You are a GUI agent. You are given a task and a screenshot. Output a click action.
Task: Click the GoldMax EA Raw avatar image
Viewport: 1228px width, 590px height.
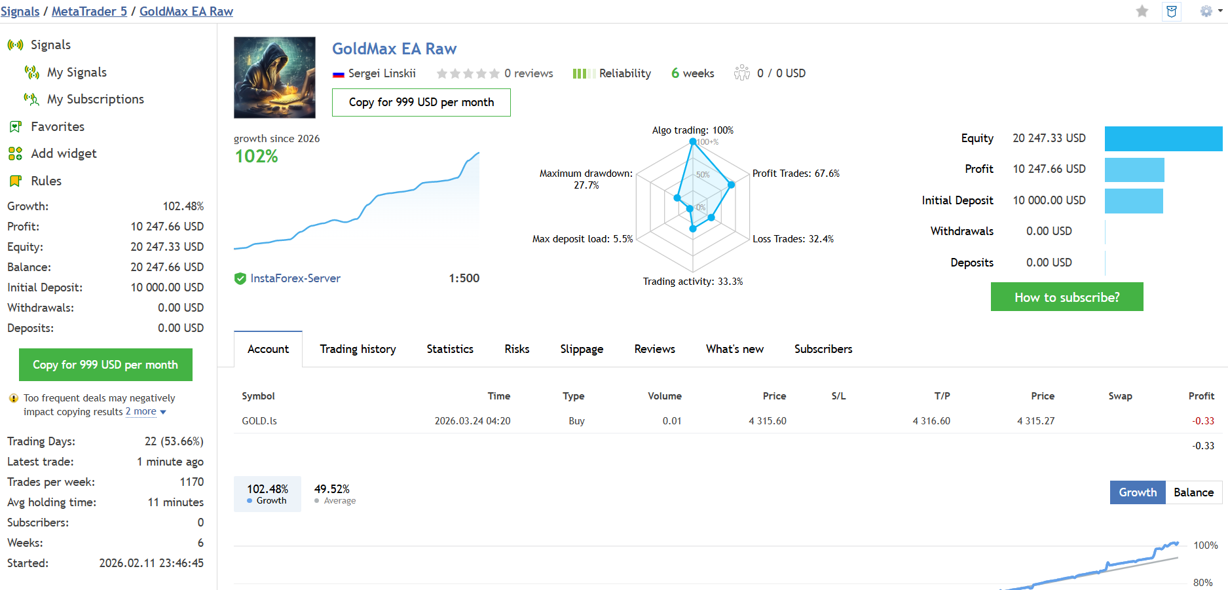(275, 77)
